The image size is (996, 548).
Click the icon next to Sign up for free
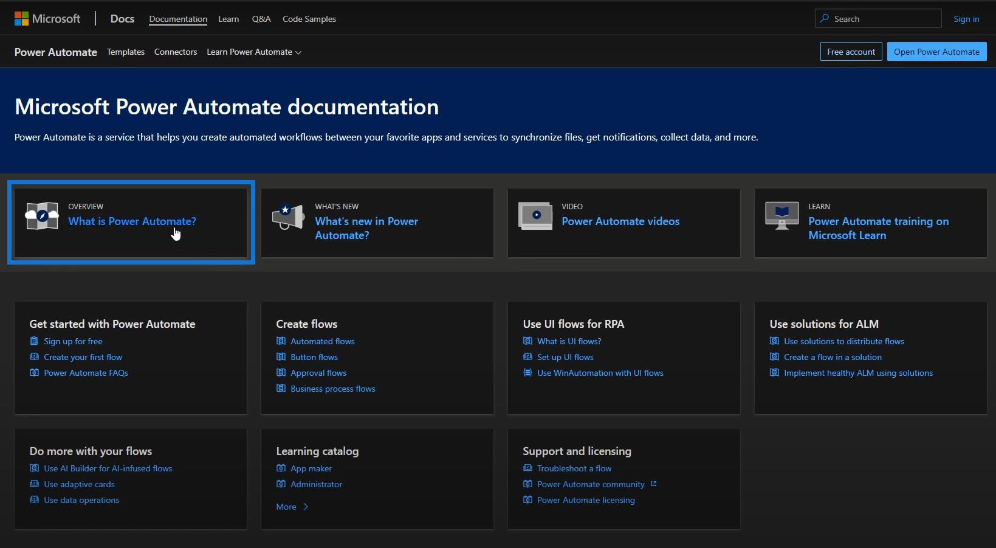[x=34, y=341]
